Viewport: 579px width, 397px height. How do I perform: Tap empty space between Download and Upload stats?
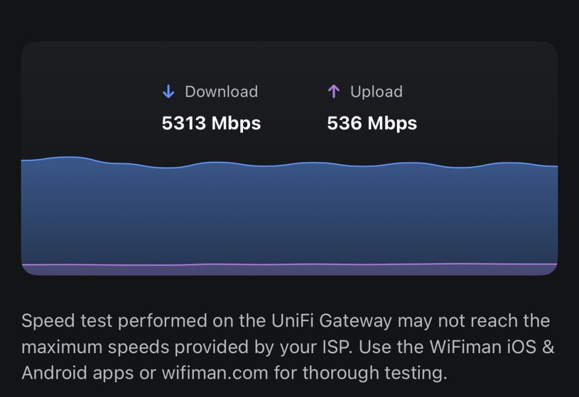coord(294,107)
